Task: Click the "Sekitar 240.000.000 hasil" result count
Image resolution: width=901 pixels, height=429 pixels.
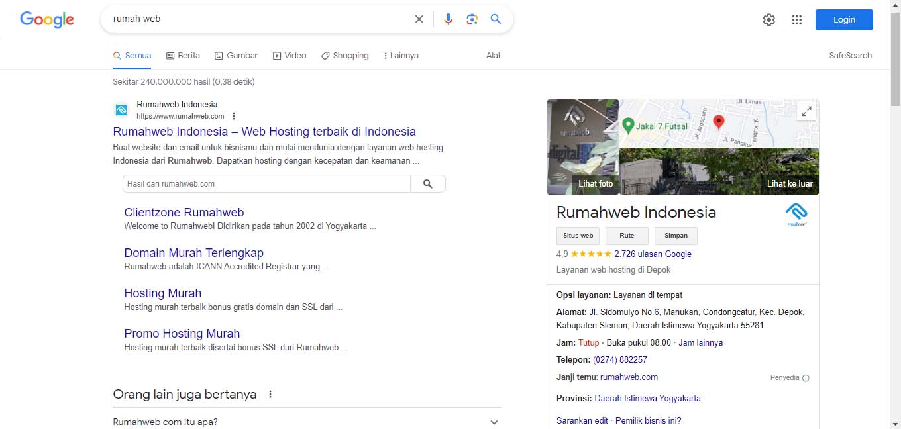Action: point(184,82)
